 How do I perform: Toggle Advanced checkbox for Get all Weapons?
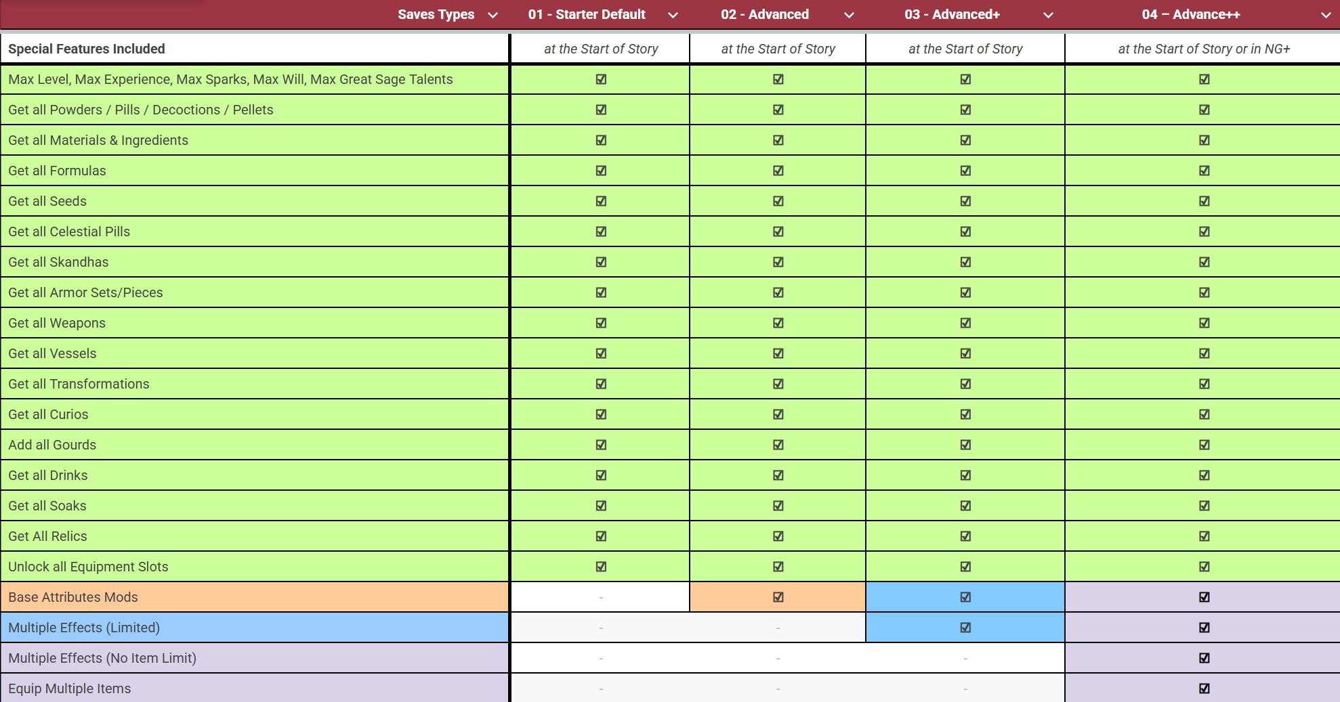[778, 323]
